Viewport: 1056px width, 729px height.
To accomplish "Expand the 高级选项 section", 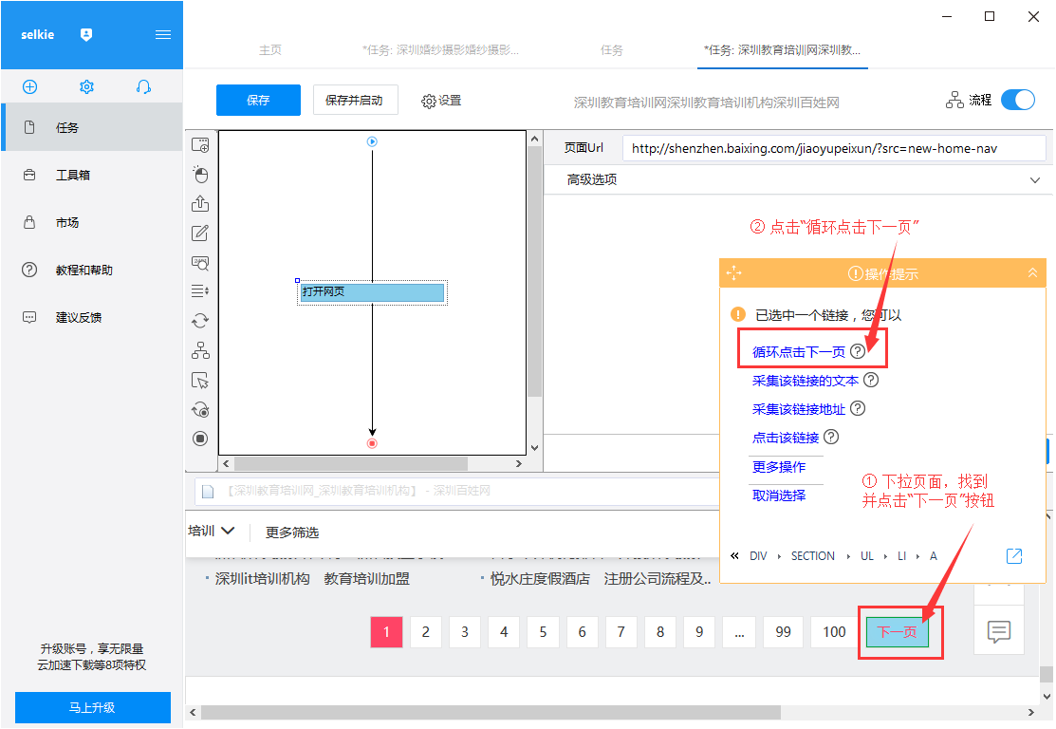I will tap(799, 180).
